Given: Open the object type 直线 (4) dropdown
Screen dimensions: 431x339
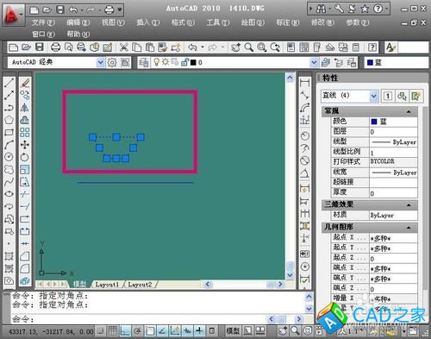Looking at the screenshot, I should (x=373, y=96).
